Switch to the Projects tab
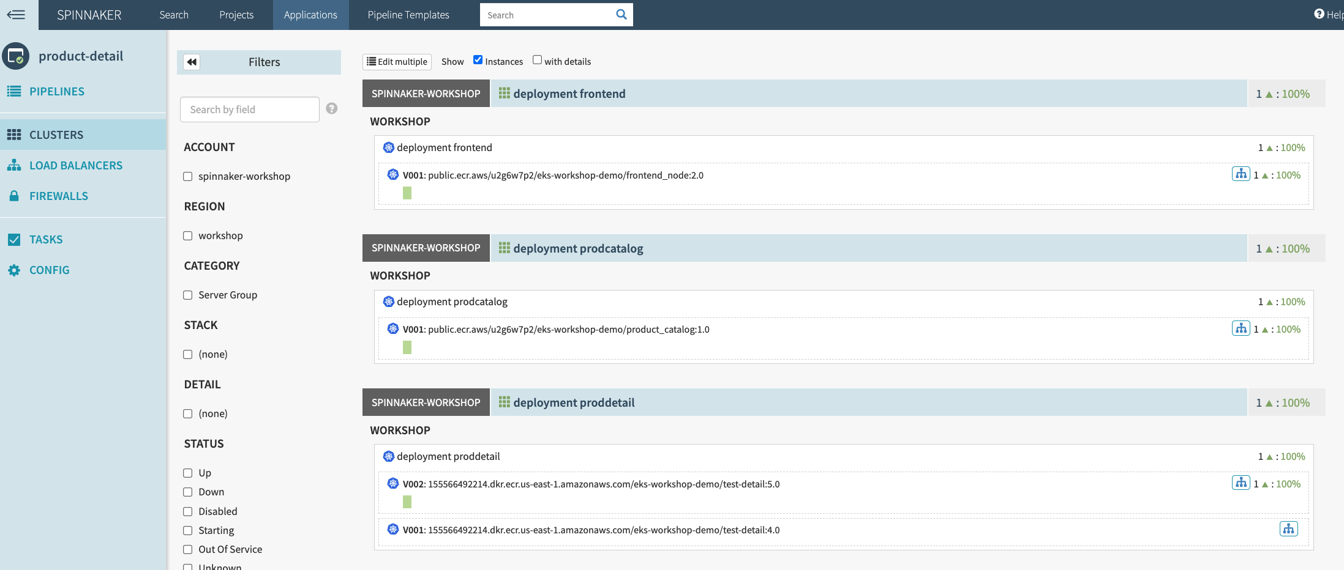1344x570 pixels. coord(236,15)
